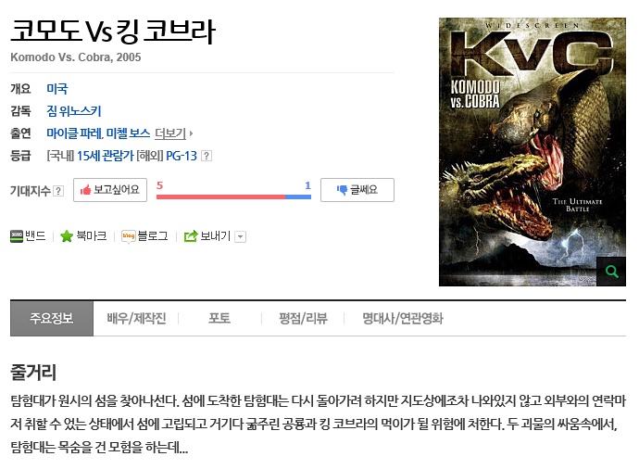Click the blog share icon

click(129, 236)
